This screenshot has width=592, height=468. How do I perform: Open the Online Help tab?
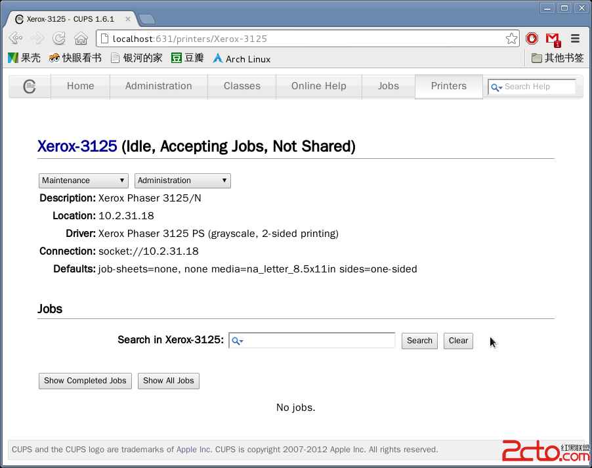pyautogui.click(x=319, y=86)
